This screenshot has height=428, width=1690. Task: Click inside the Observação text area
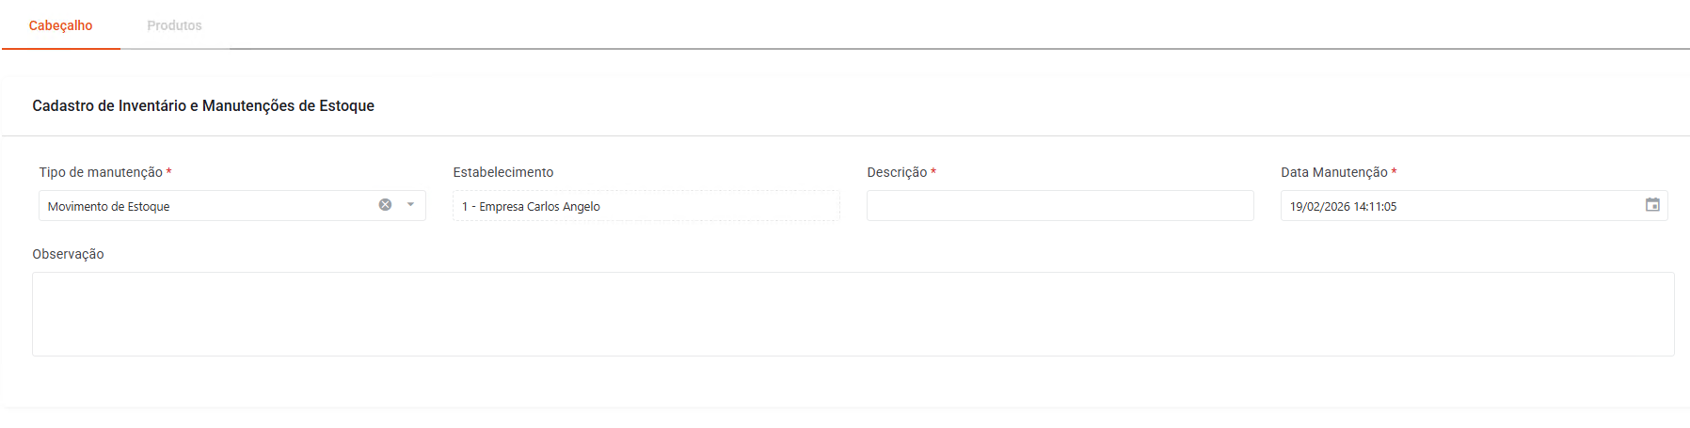[853, 314]
